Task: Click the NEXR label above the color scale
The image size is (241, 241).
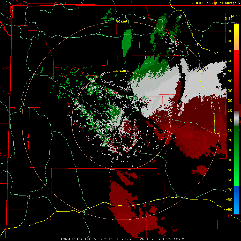Action: [235, 16]
